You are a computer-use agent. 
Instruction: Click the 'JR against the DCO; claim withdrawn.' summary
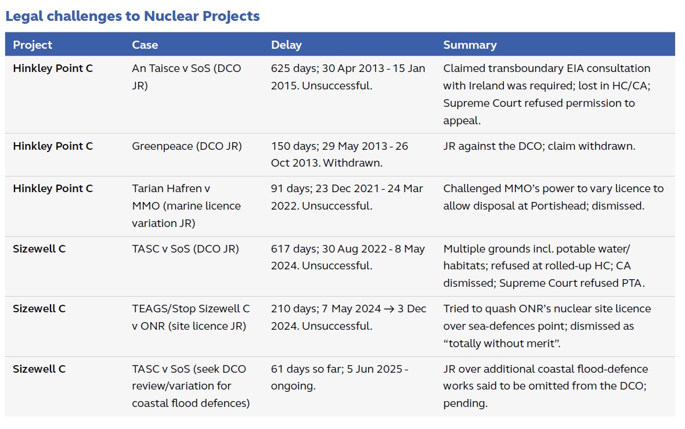[x=539, y=146]
